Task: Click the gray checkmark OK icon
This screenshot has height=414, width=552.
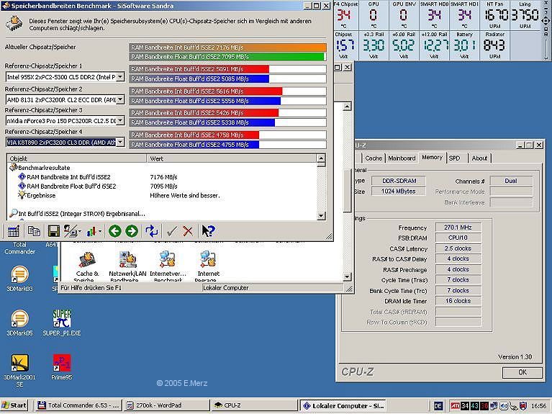Action: pos(172,231)
